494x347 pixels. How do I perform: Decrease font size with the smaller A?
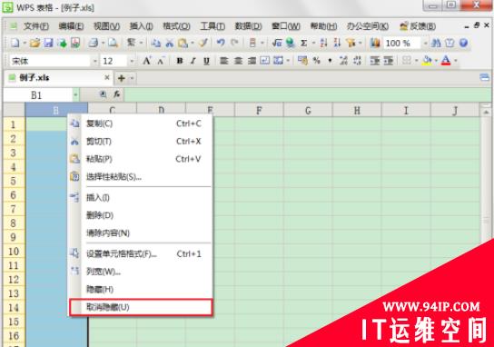pos(161,61)
